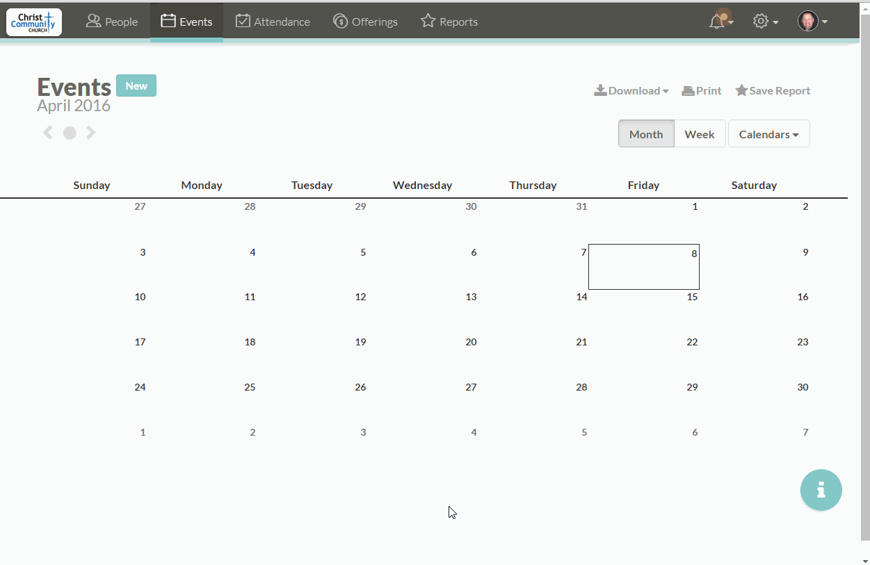The height and width of the screenshot is (565, 870).
Task: Go to next month arrow
Action: tap(91, 133)
